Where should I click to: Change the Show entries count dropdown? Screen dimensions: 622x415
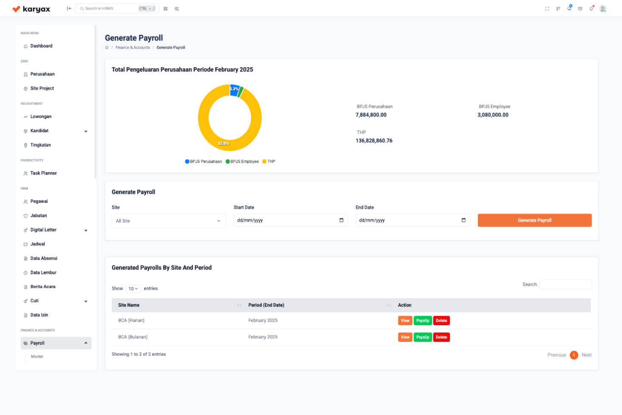(x=133, y=288)
